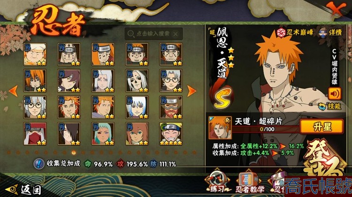Screen dimensions: 352x197
Task: Open the 详情 details icon
Action: 323,32
